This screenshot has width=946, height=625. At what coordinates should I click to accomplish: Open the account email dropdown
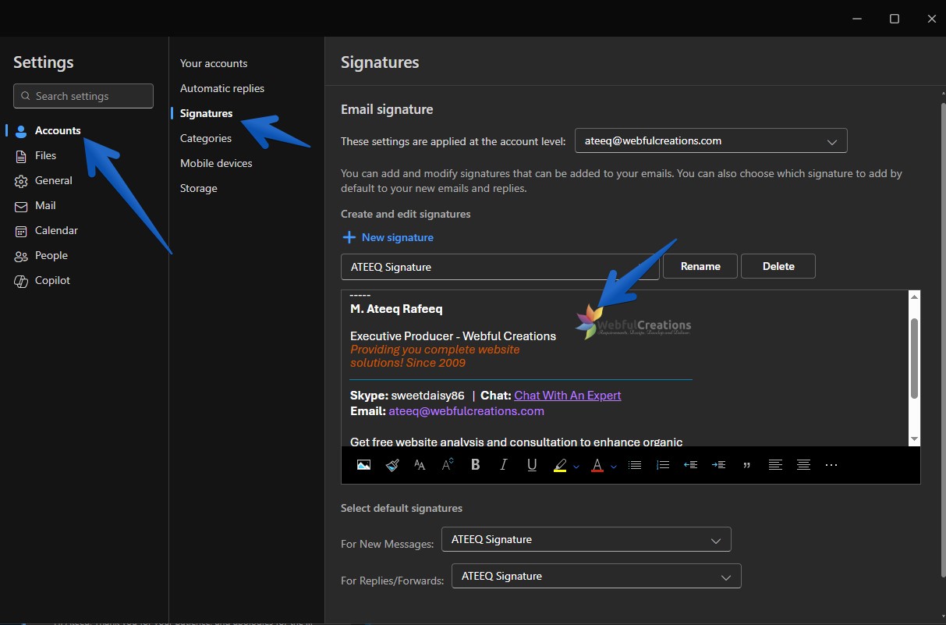(x=710, y=141)
